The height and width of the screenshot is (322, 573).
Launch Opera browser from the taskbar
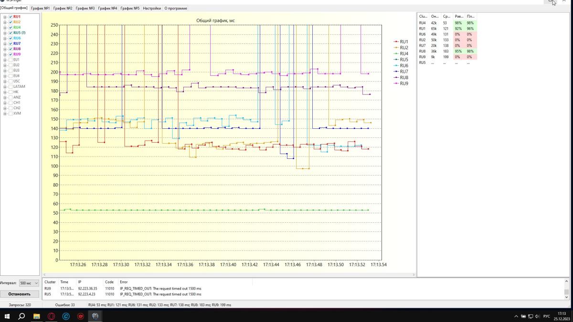point(51,316)
